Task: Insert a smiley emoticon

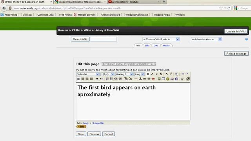Action: (x=167, y=79)
